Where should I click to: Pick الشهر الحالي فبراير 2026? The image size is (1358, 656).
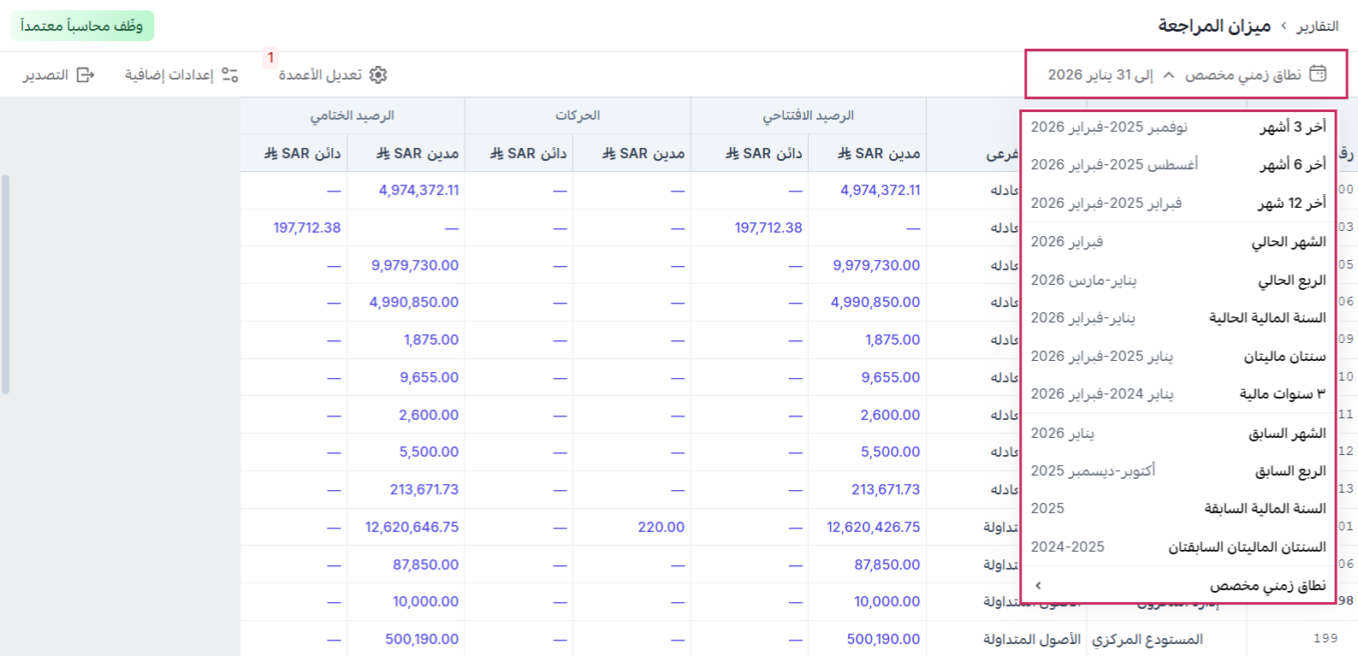1178,242
